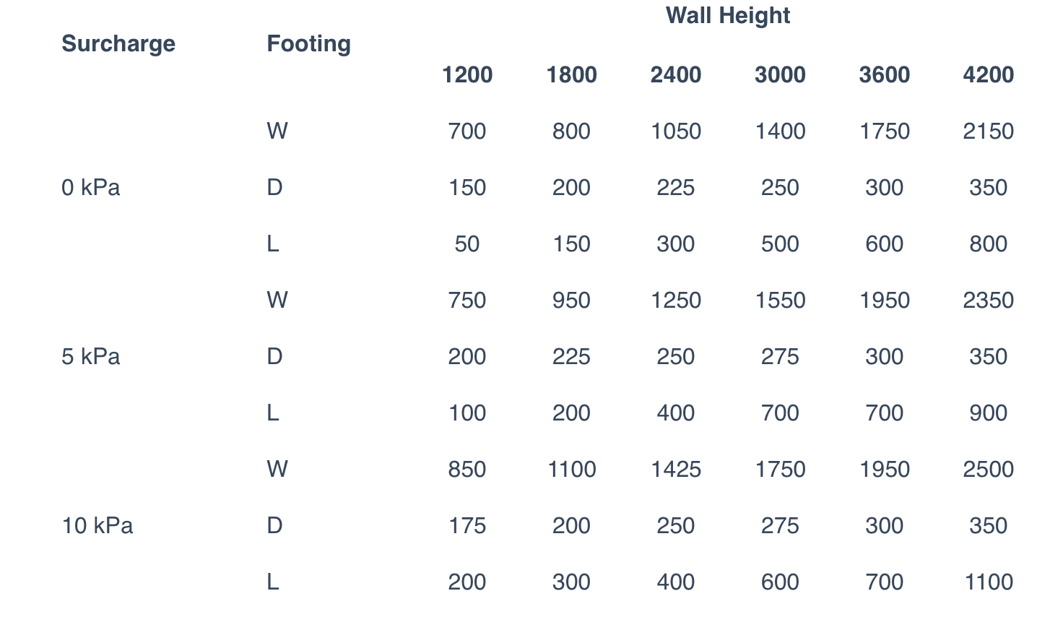Select the 3600 wall height column header
This screenshot has width=1063, height=617.
tap(884, 75)
